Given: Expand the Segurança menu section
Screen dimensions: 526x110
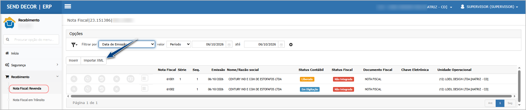Looking at the screenshot, I should pyautogui.click(x=32, y=65).
